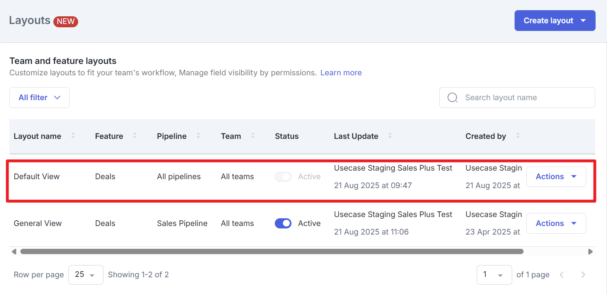Click the next page arrow icon
This screenshot has height=294, width=607.
(x=583, y=274)
